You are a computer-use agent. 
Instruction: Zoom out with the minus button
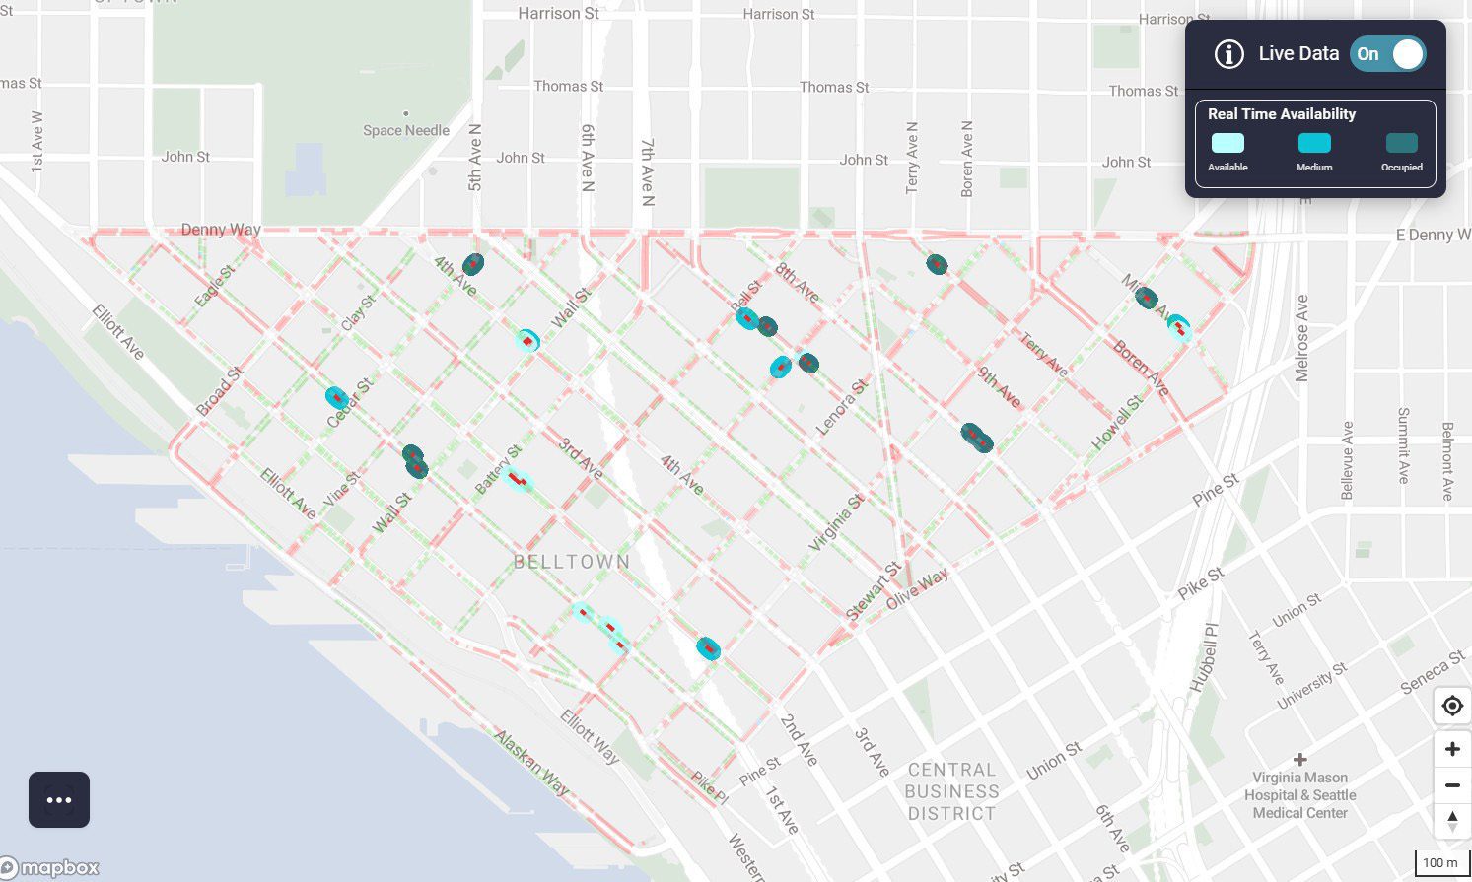click(1451, 785)
